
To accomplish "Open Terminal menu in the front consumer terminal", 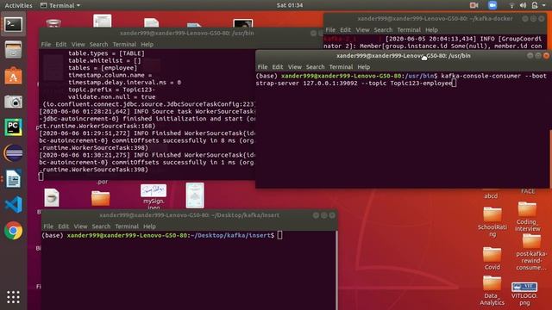I will (341, 67).
